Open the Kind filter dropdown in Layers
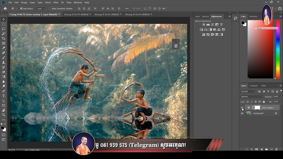 249,91
